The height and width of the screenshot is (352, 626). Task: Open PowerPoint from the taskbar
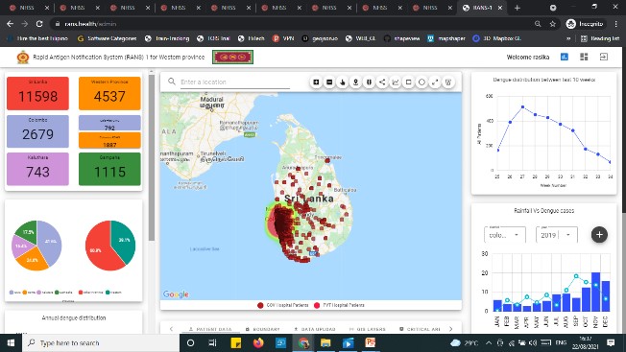tap(370, 342)
